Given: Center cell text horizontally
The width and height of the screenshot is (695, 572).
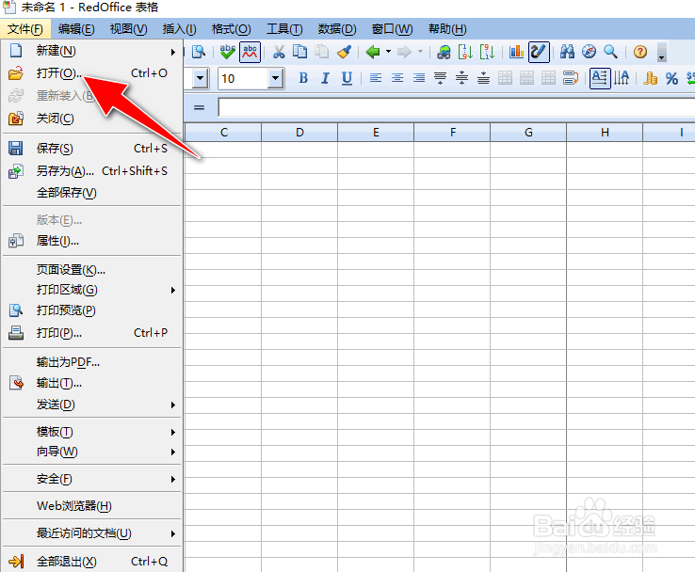Looking at the screenshot, I should (x=397, y=78).
